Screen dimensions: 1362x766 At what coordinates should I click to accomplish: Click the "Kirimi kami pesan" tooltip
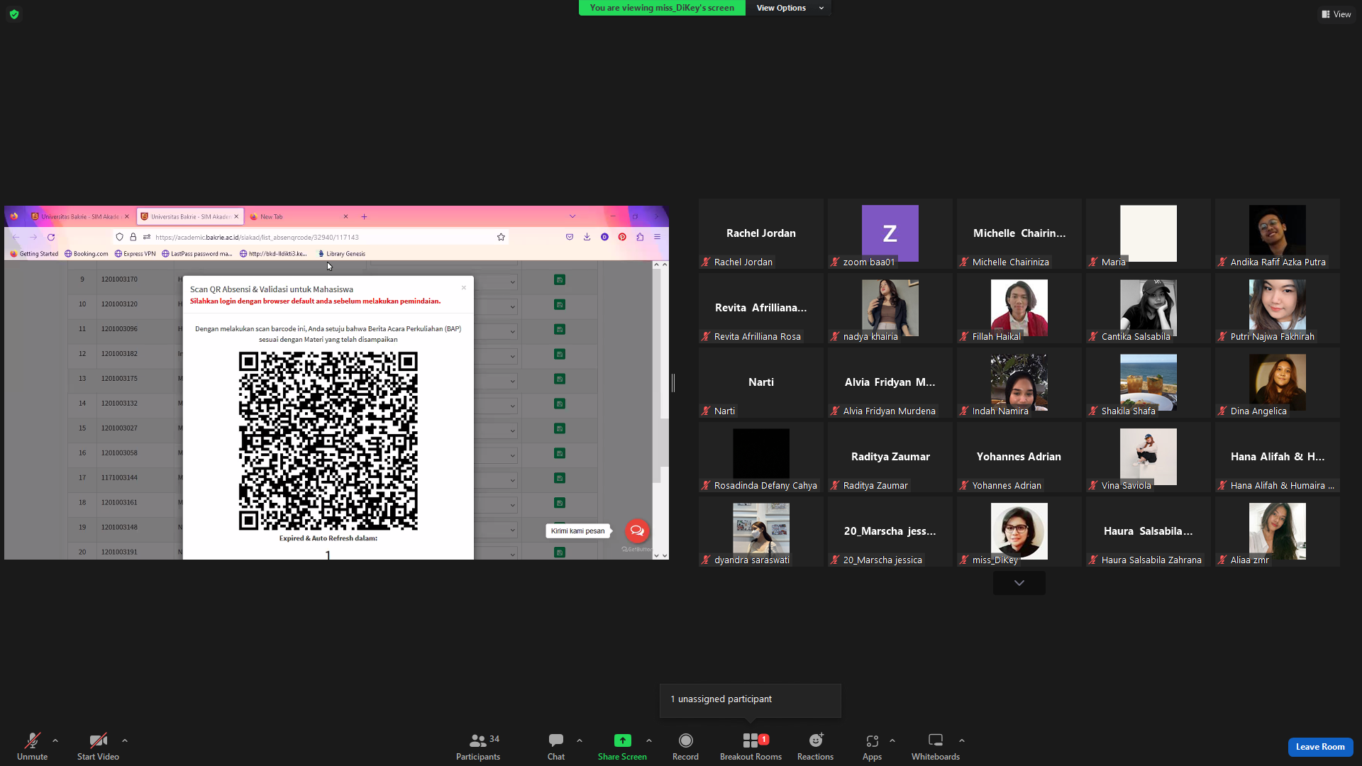point(578,531)
